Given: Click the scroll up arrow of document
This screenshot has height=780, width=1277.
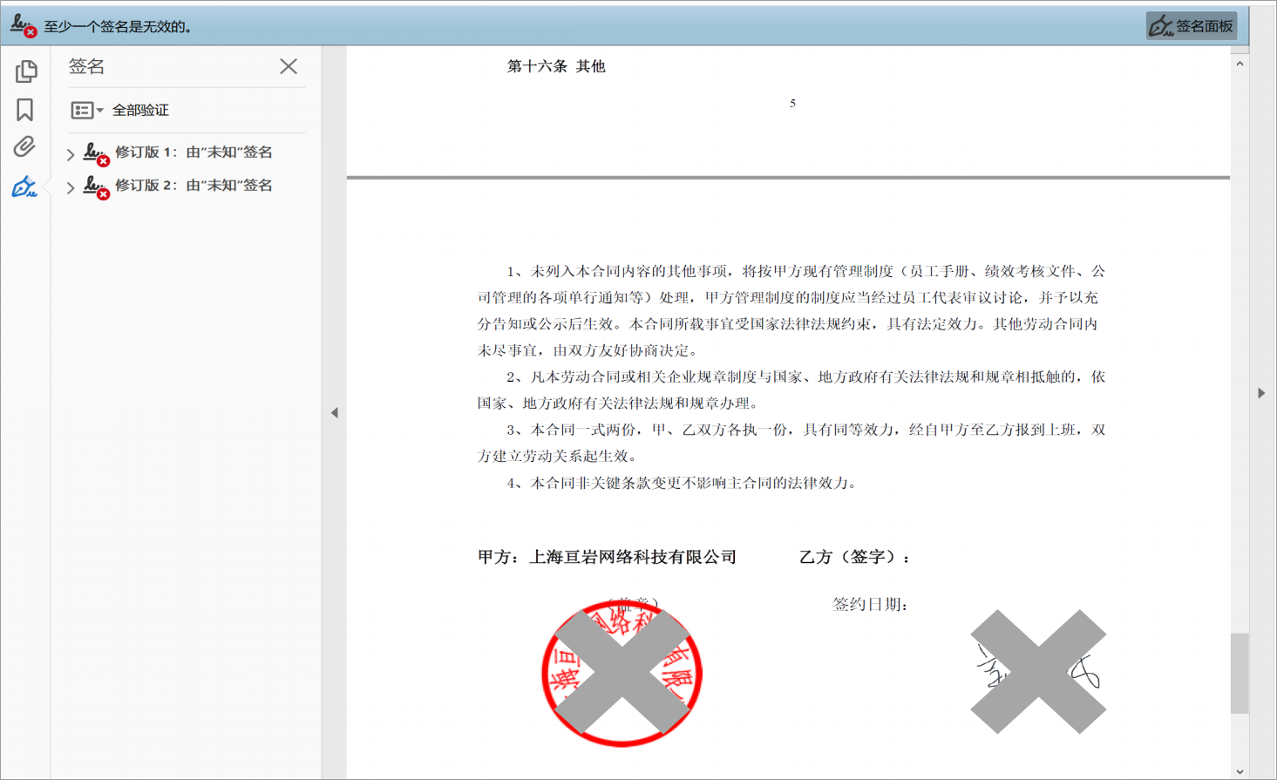Looking at the screenshot, I should pyautogui.click(x=1240, y=64).
